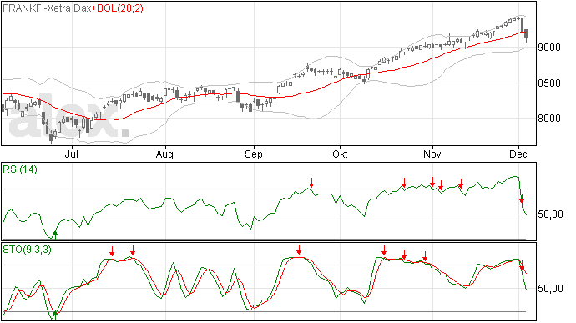
Task: Click the Aug label on time axis
Action: click(164, 154)
